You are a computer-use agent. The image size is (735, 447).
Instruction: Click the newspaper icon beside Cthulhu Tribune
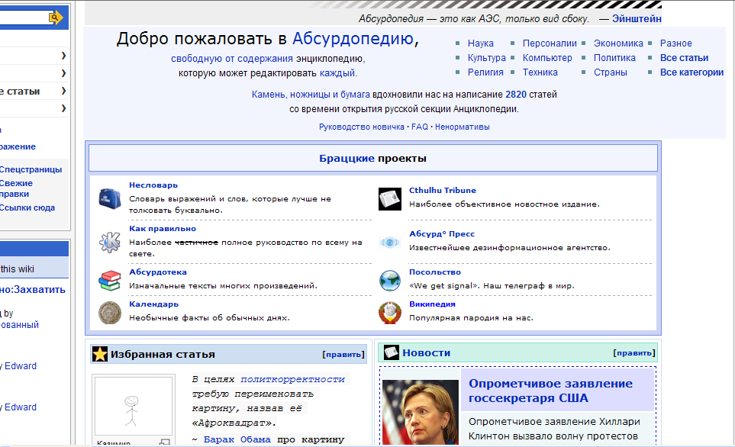(x=389, y=199)
